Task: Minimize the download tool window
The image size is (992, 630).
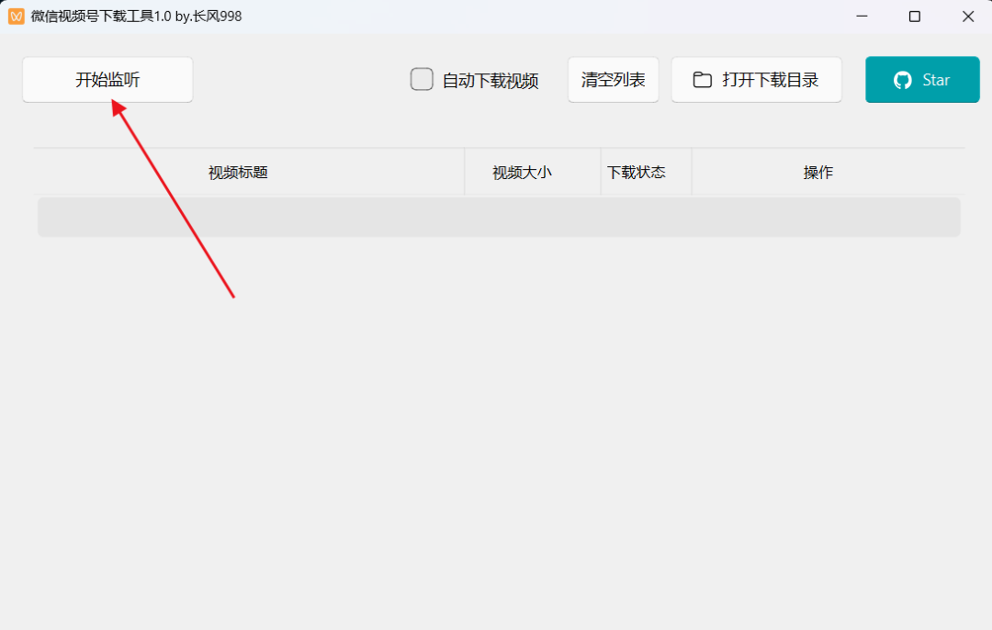Action: click(x=862, y=17)
